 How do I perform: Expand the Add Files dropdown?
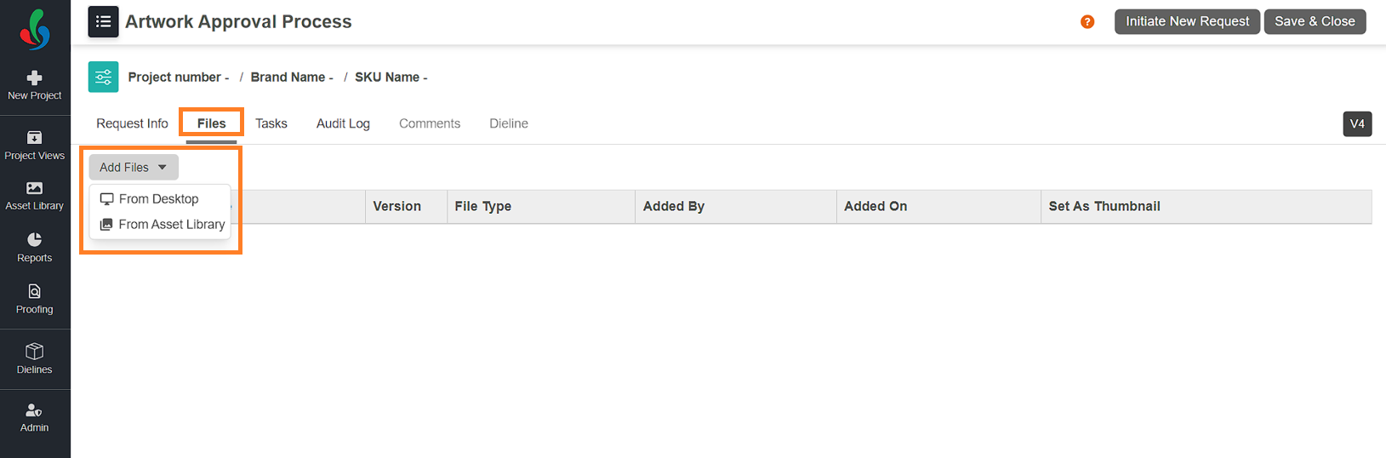tap(134, 168)
